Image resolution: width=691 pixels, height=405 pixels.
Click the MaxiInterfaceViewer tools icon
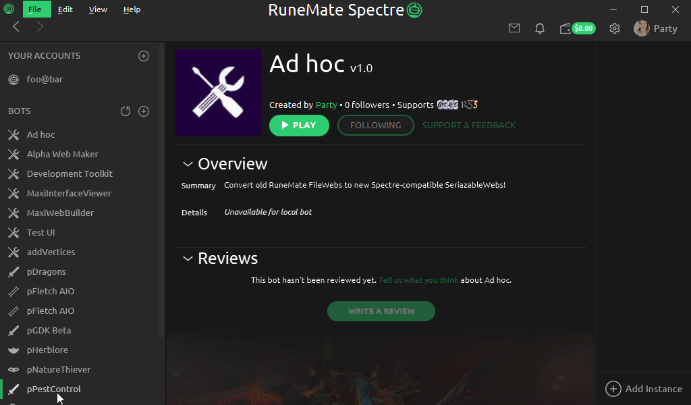tap(13, 194)
